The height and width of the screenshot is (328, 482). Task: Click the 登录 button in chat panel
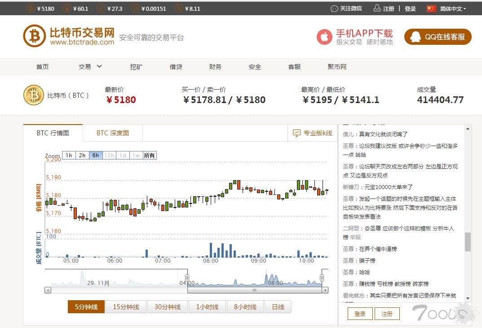pyautogui.click(x=359, y=314)
